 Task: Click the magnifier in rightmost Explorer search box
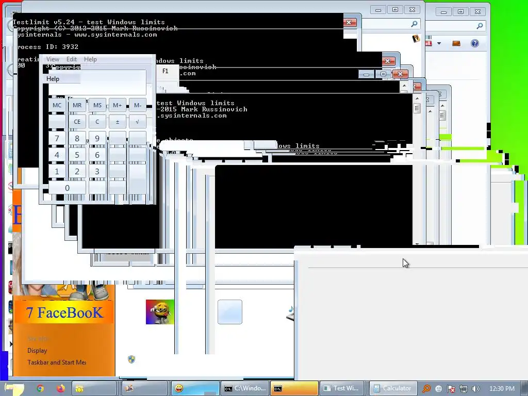pos(480,26)
